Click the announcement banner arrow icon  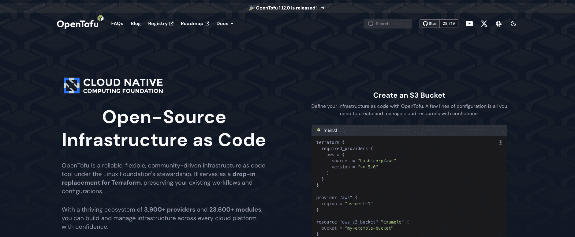point(323,8)
